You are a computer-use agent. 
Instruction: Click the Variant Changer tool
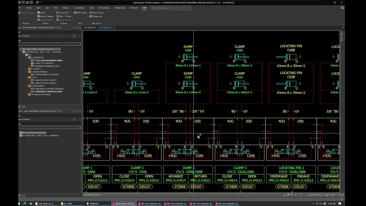coord(26,13)
